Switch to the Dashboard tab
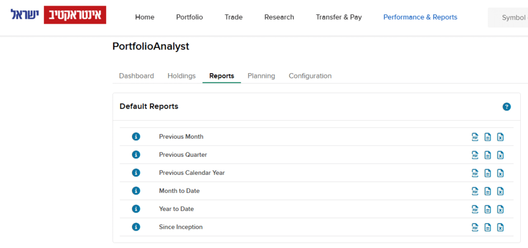 136,76
